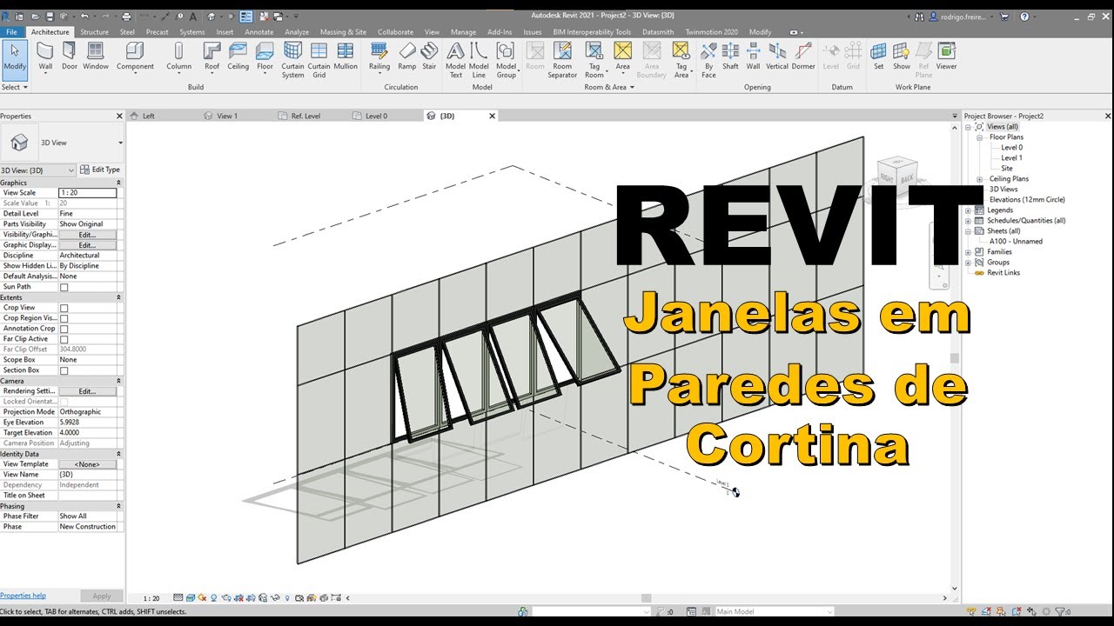Select the Wall tool in the ribbon
Viewport: 1114px width, 626px height.
(45, 56)
